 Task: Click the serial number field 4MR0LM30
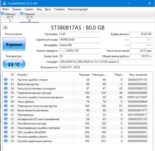[x=80, y=40]
